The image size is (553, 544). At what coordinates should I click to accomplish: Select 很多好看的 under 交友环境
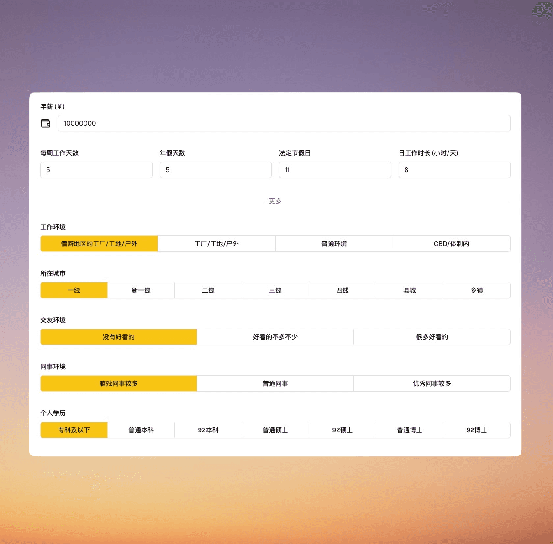click(x=432, y=337)
